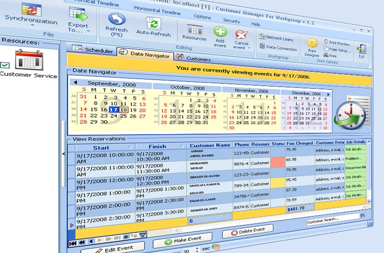This screenshot has width=384, height=253.
Task: Open Resources from the toolbar
Action: pos(194,29)
